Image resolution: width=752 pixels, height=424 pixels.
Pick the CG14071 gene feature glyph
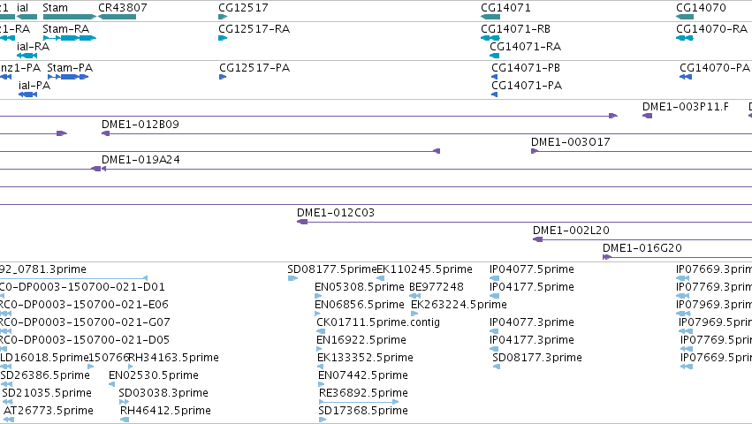click(490, 17)
